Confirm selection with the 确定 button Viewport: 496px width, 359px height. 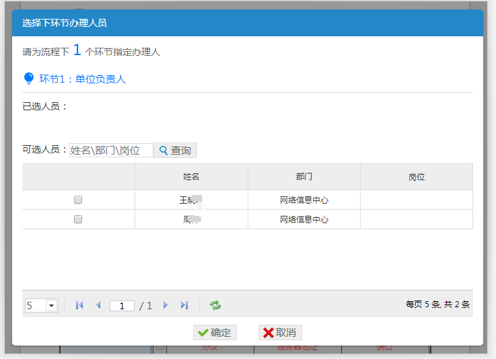point(215,333)
